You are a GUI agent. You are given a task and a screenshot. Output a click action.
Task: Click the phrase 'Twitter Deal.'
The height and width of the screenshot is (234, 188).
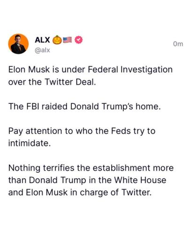[x=70, y=82]
